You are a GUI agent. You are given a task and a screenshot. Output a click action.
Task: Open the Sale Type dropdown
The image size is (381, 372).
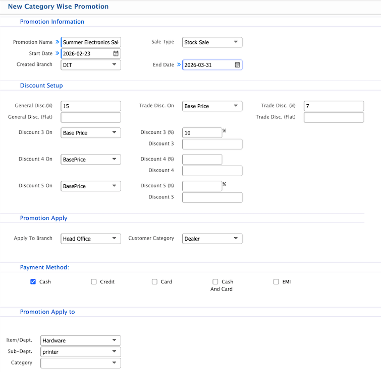click(212, 42)
